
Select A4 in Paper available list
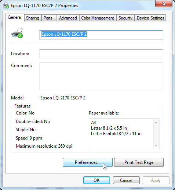(x=94, y=123)
